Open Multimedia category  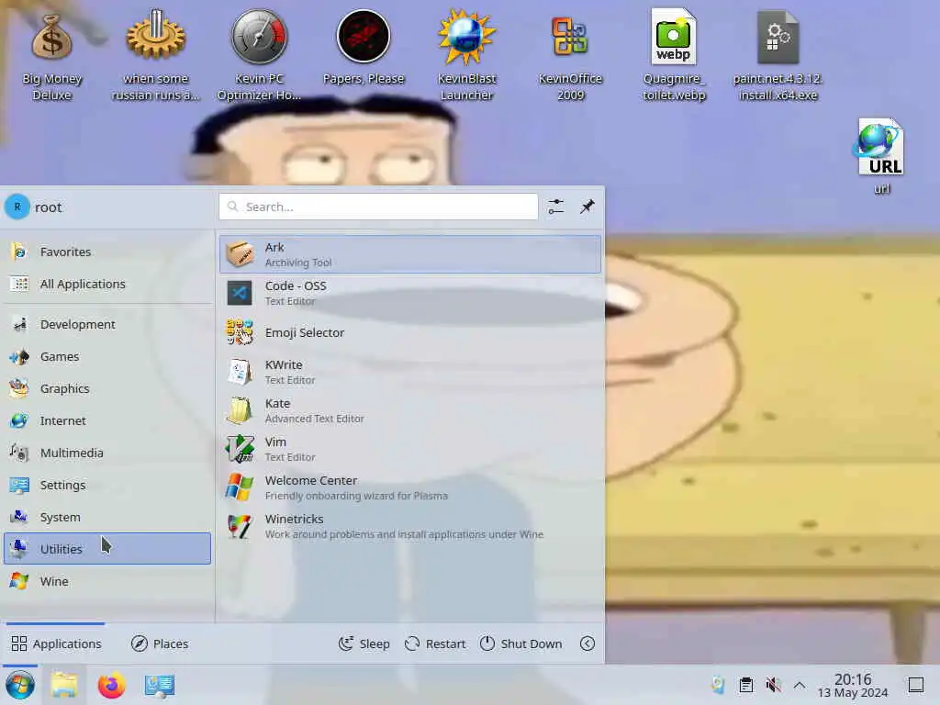coord(107,453)
